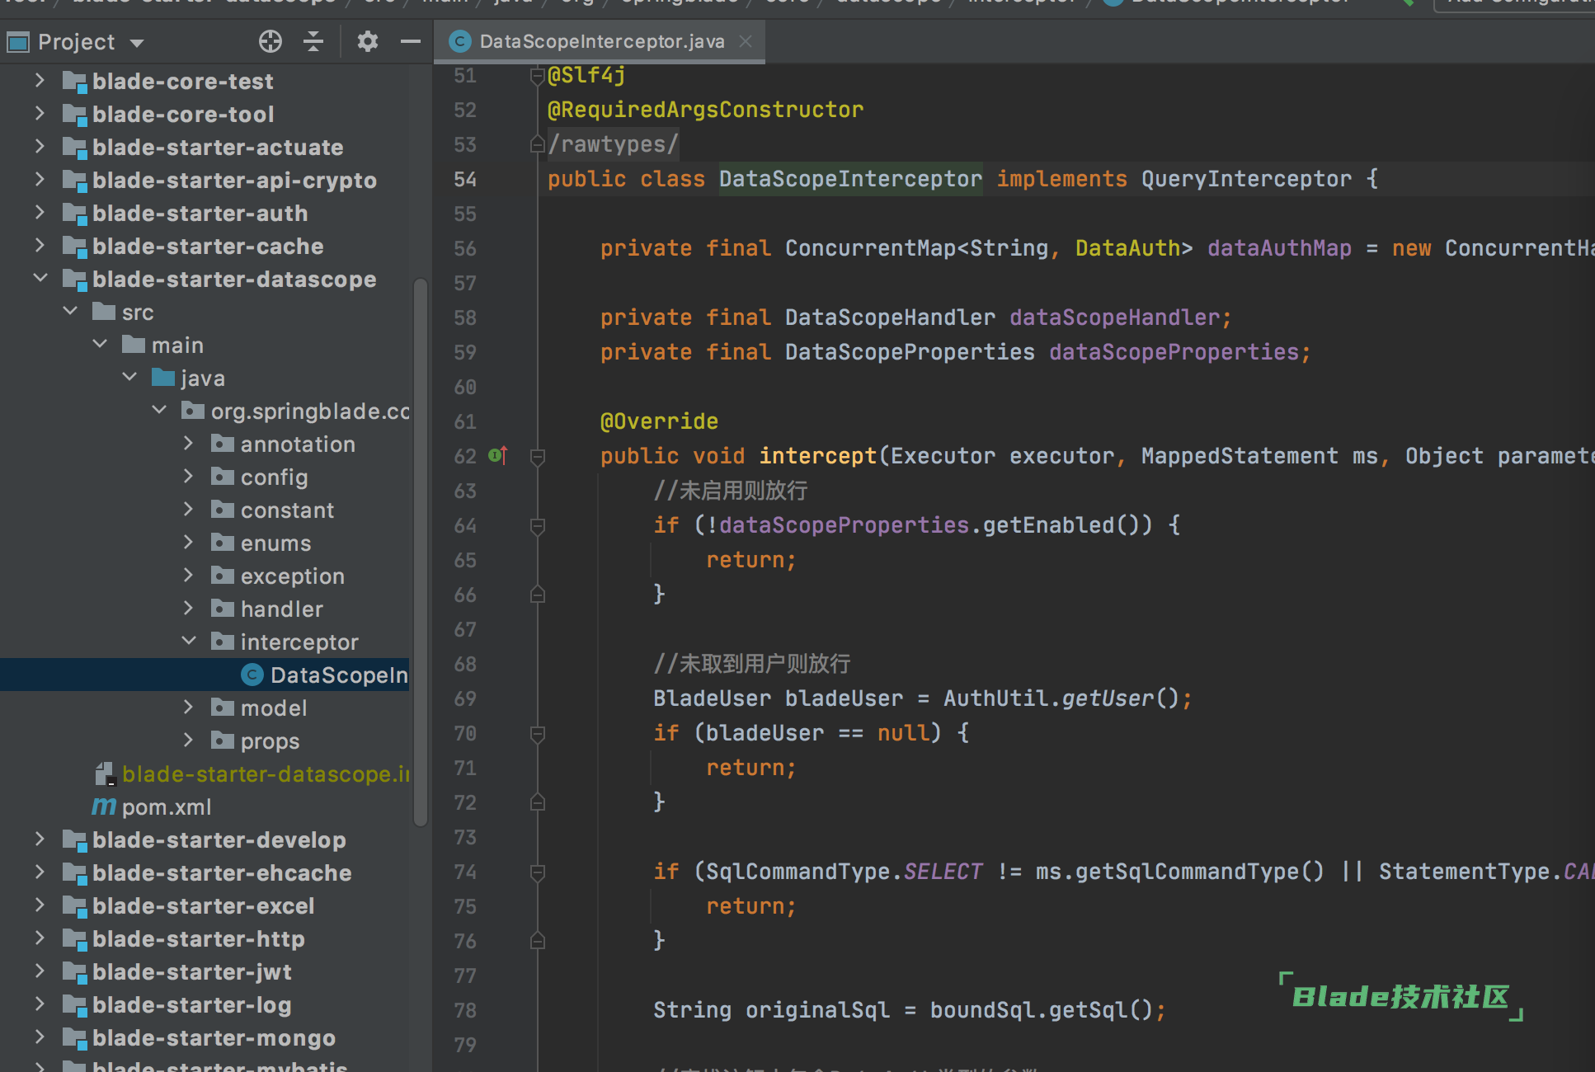The image size is (1595, 1072).
Task: Click the Project panel vertical scrollbar
Action: tap(421, 551)
